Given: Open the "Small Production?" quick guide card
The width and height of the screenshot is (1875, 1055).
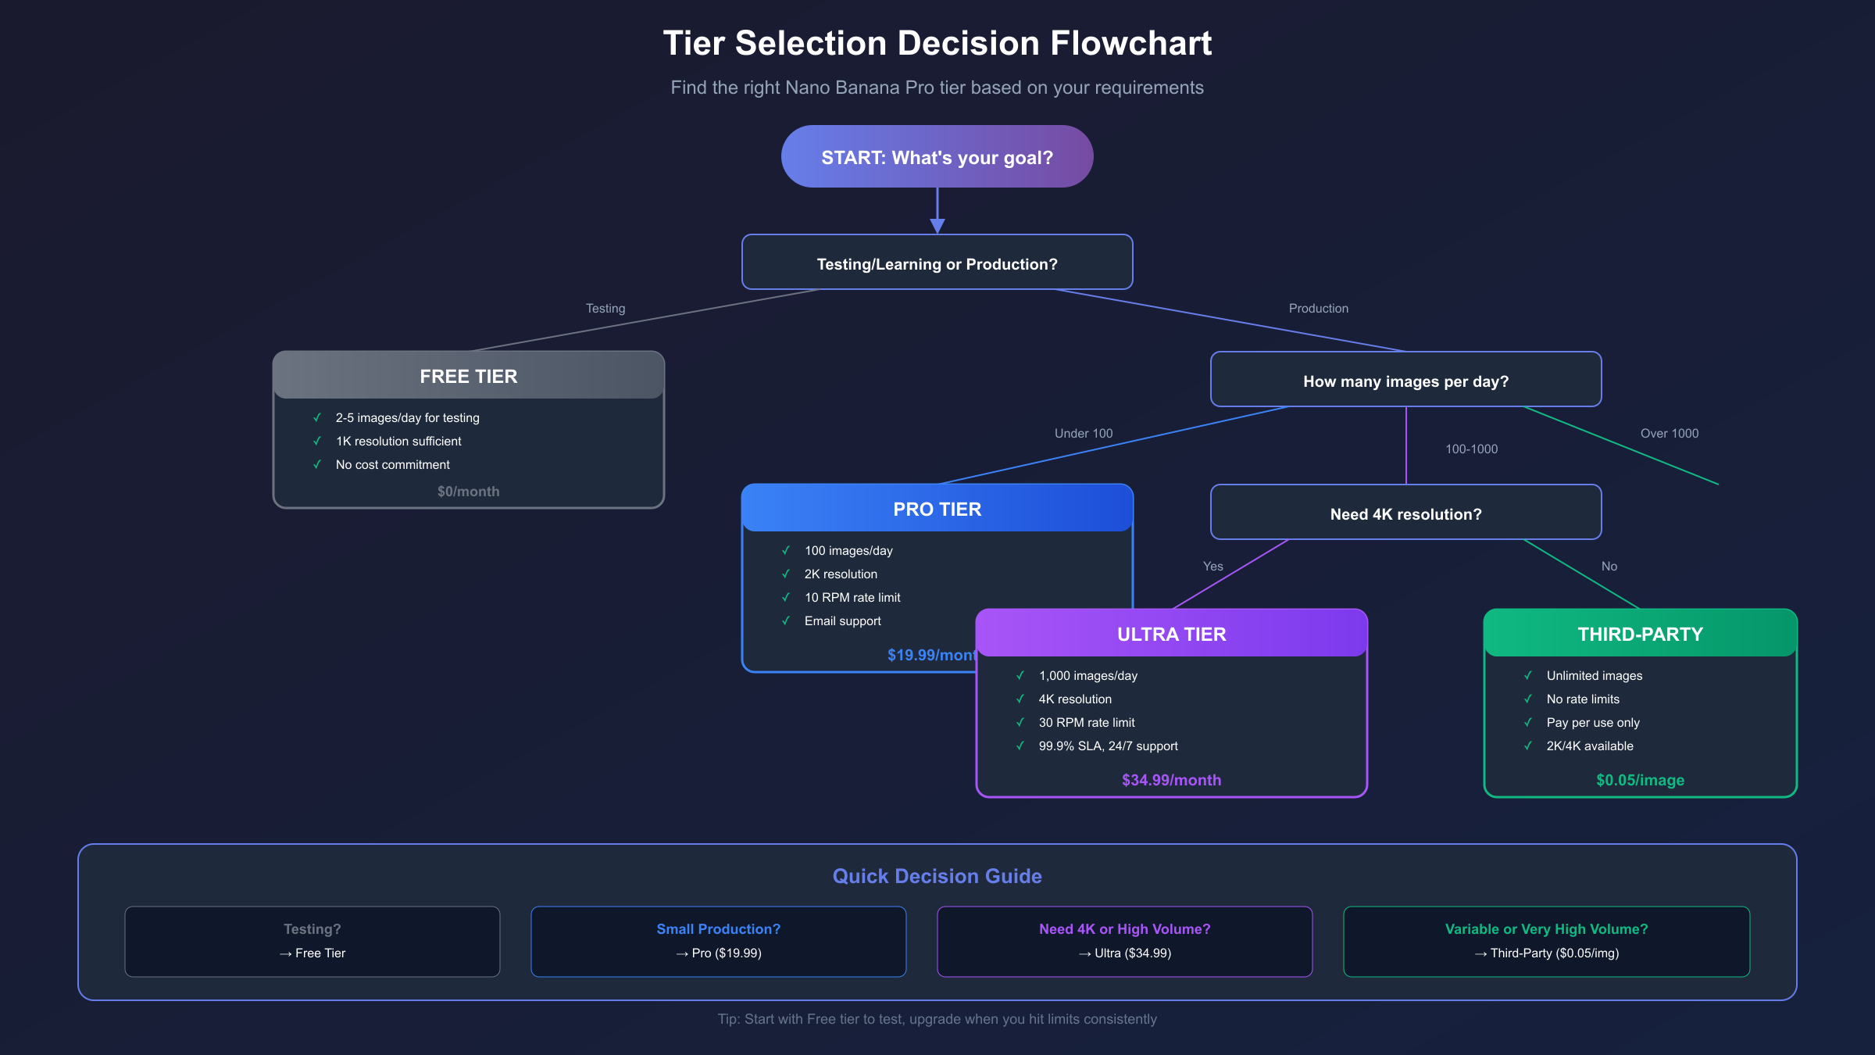Looking at the screenshot, I should click(x=718, y=941).
